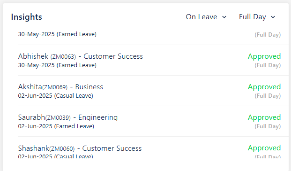Click employee ID ZM0060
291x171 pixels.
point(62,148)
